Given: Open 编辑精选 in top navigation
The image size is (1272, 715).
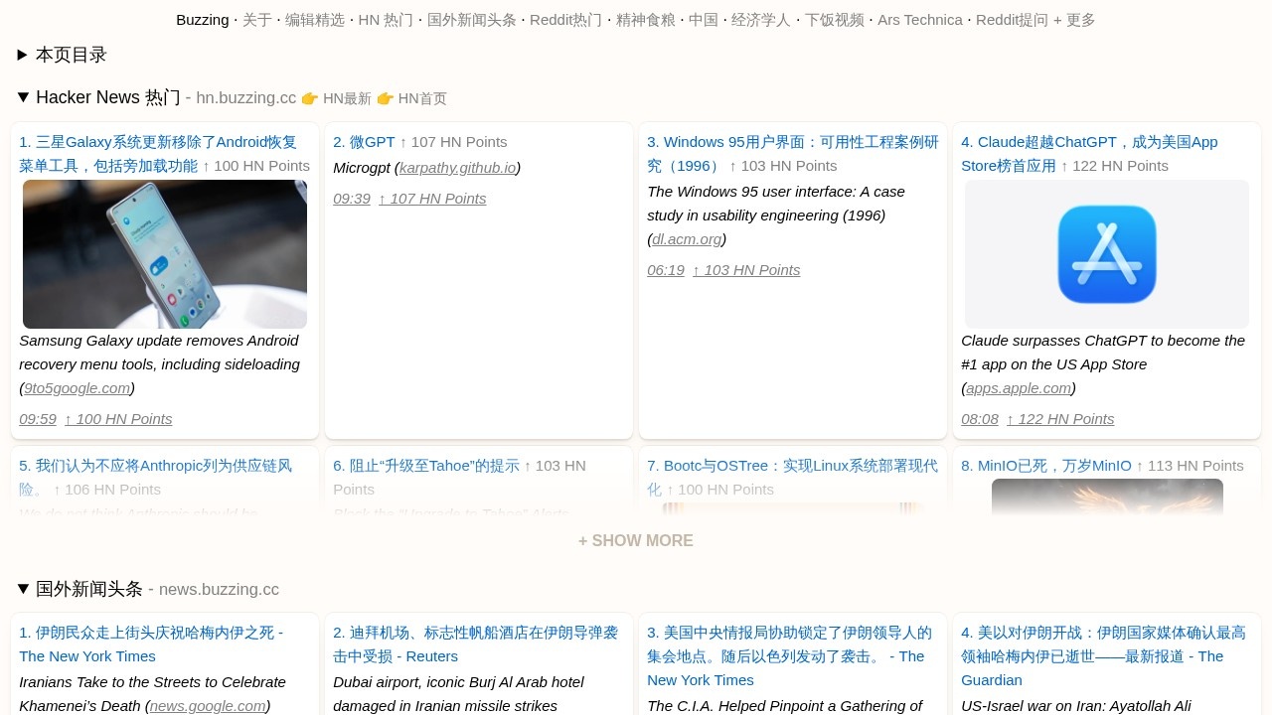Looking at the screenshot, I should (315, 20).
